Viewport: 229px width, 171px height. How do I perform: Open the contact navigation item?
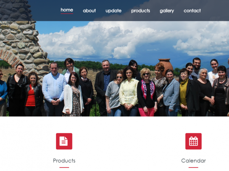tap(192, 11)
